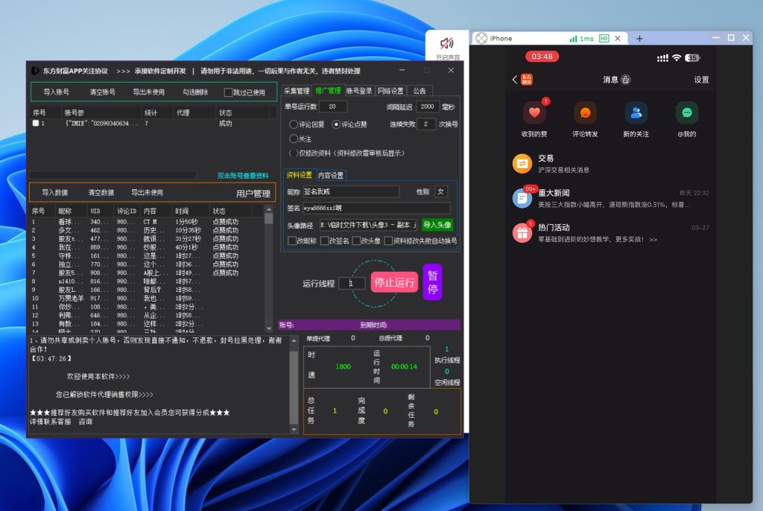Click the back arrow in the messages header

coord(514,80)
